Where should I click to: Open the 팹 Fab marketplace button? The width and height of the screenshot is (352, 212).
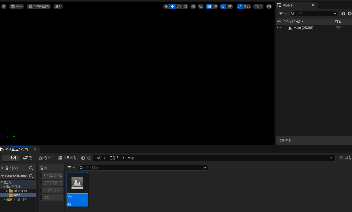pyautogui.click(x=28, y=158)
